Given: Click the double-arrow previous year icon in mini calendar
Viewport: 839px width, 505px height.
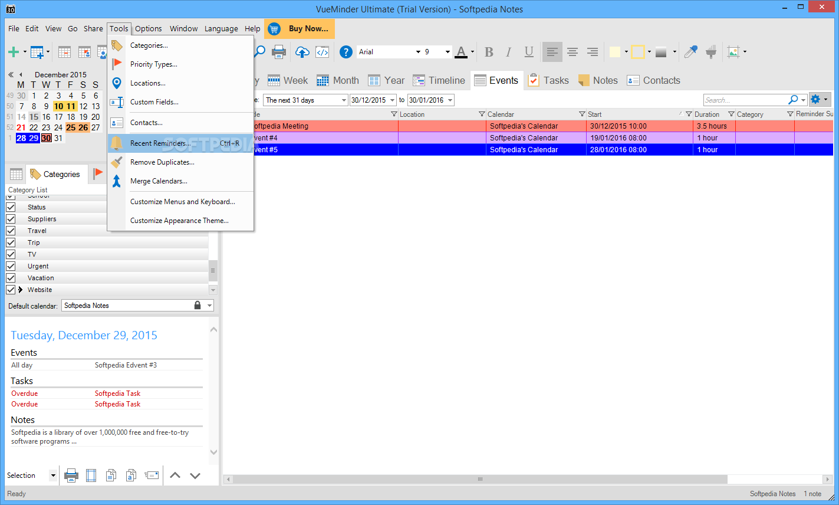Looking at the screenshot, I should pyautogui.click(x=11, y=75).
